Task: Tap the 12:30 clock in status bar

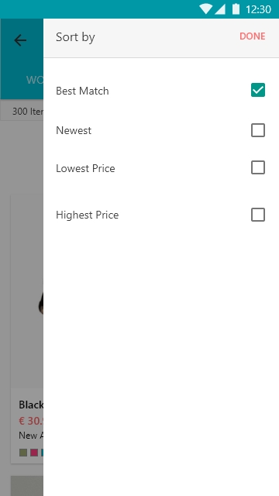Action: [x=258, y=9]
